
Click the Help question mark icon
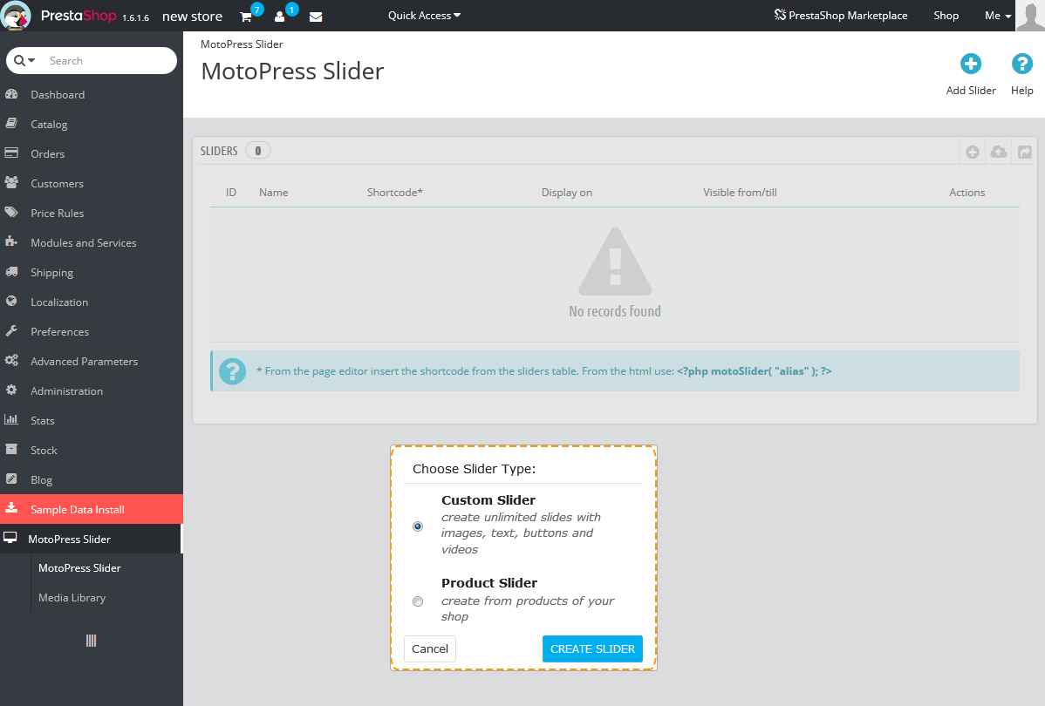1021,64
